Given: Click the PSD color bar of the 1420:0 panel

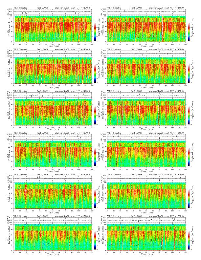Looking at the screenshot, I should tap(95, 115).
